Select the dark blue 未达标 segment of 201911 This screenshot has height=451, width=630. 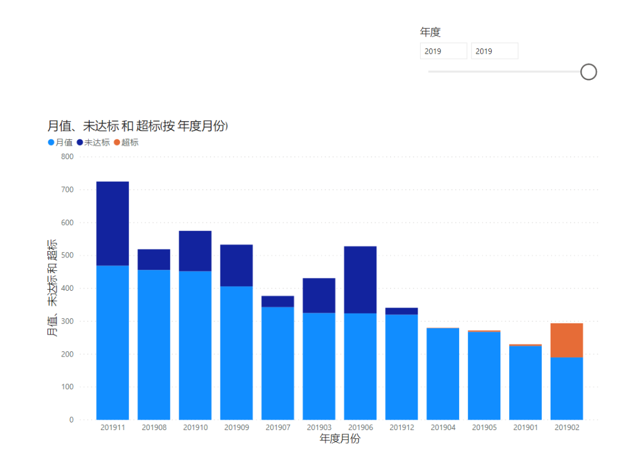113,224
